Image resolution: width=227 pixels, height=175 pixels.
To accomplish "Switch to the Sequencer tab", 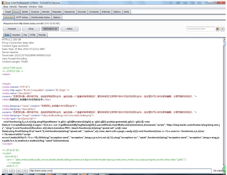I will point(69,12).
